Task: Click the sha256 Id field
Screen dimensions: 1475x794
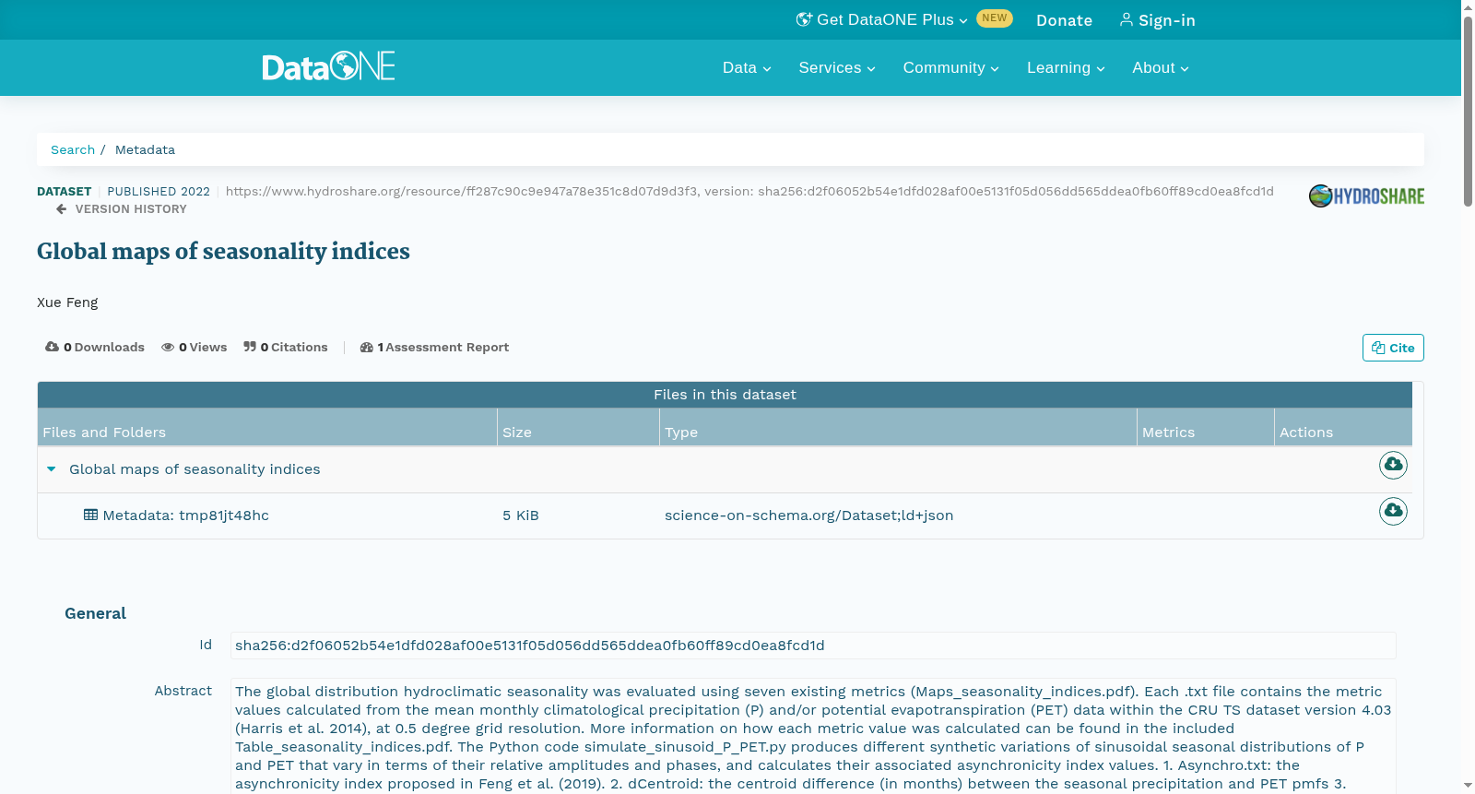Action: click(x=813, y=646)
